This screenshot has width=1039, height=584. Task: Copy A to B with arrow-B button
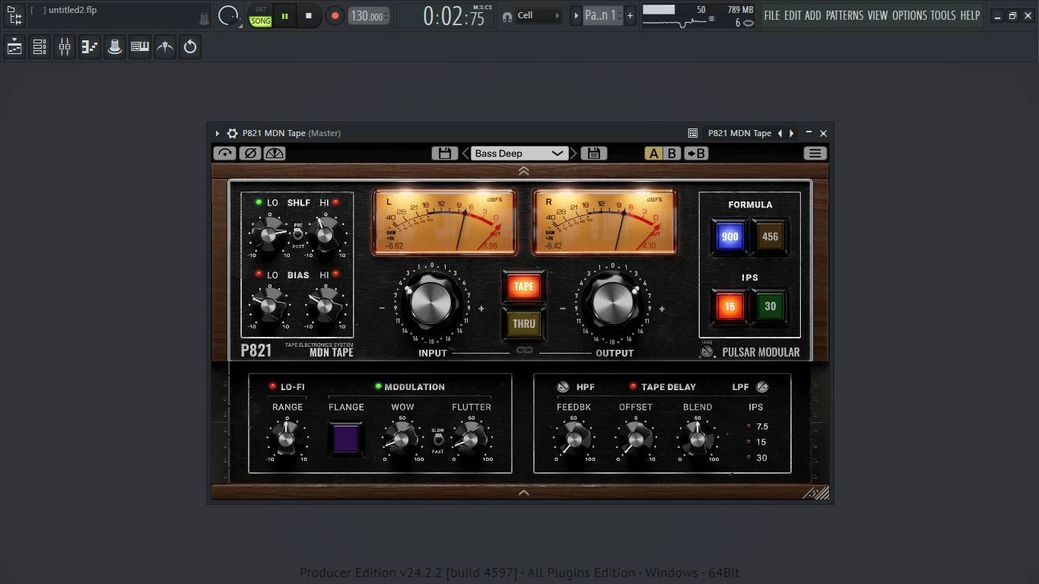(696, 153)
